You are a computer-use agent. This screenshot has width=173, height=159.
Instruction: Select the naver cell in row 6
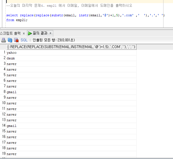tap(71, 81)
